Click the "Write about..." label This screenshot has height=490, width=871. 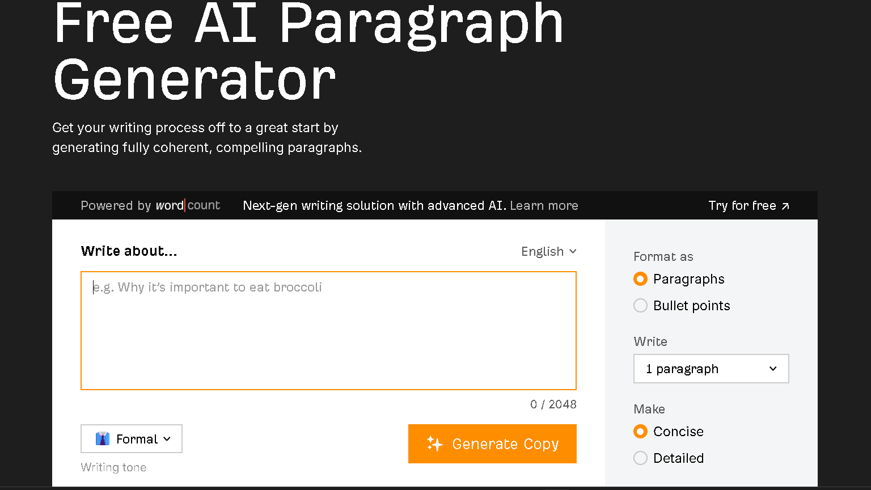(129, 251)
